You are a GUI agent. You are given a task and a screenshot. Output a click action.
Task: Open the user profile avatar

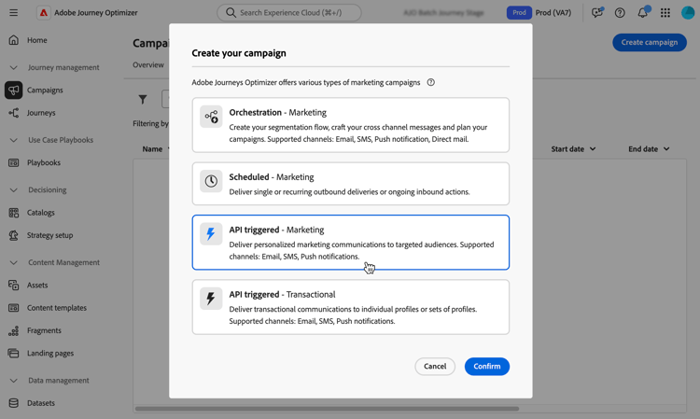(x=688, y=12)
